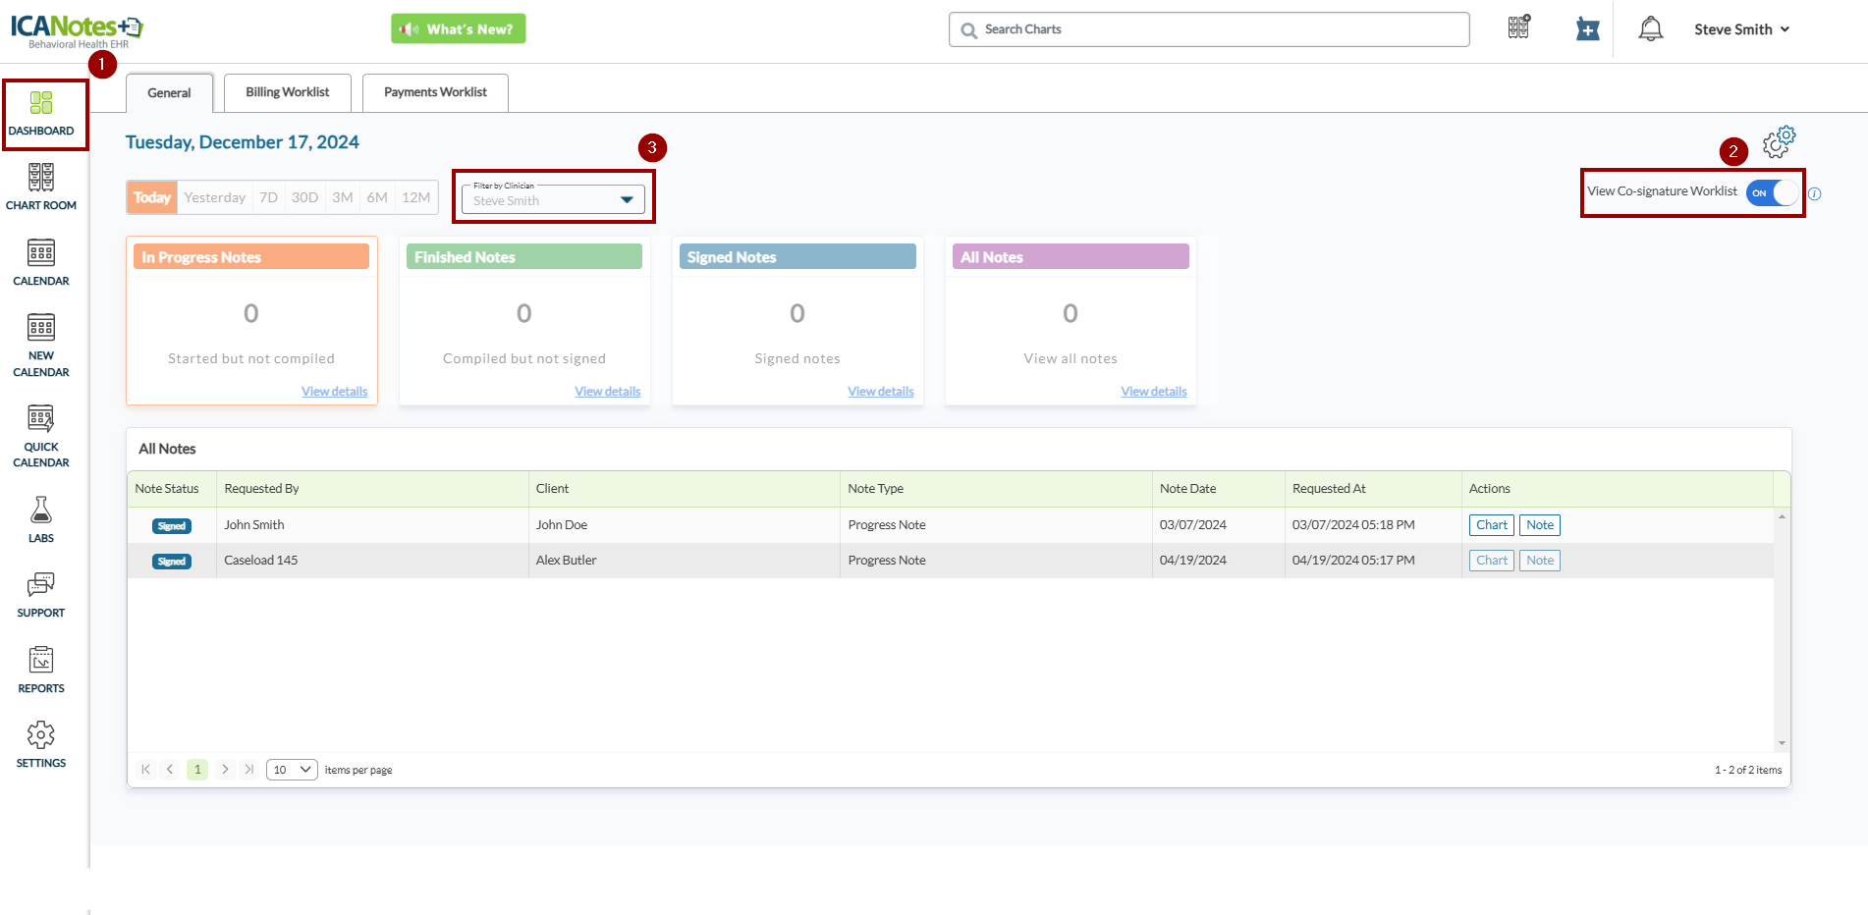
Task: Click the Support sidebar icon
Action: [x=40, y=594]
